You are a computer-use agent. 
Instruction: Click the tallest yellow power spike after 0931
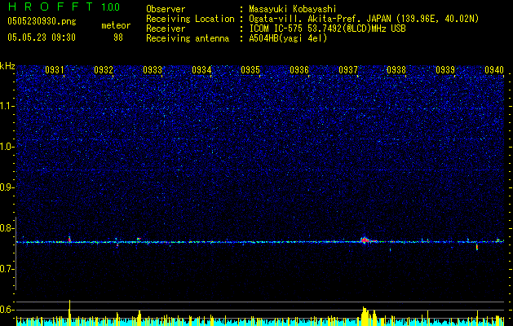(69, 312)
